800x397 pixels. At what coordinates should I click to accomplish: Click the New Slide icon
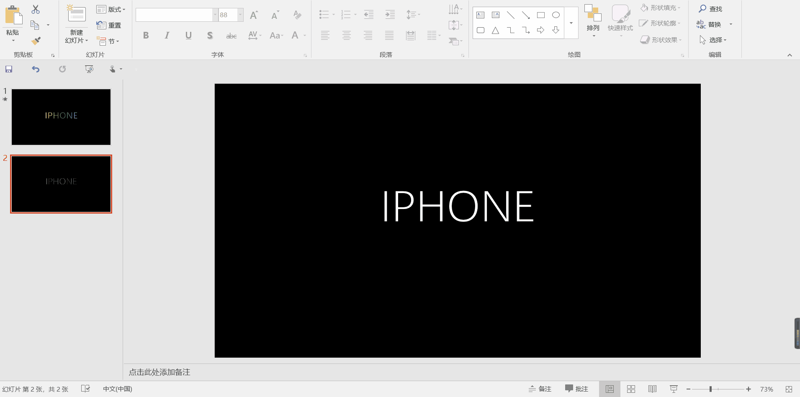(77, 14)
